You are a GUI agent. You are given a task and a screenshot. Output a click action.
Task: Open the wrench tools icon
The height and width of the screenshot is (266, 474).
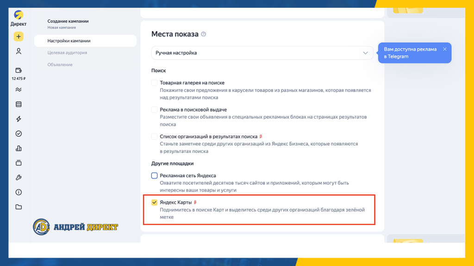(x=19, y=178)
